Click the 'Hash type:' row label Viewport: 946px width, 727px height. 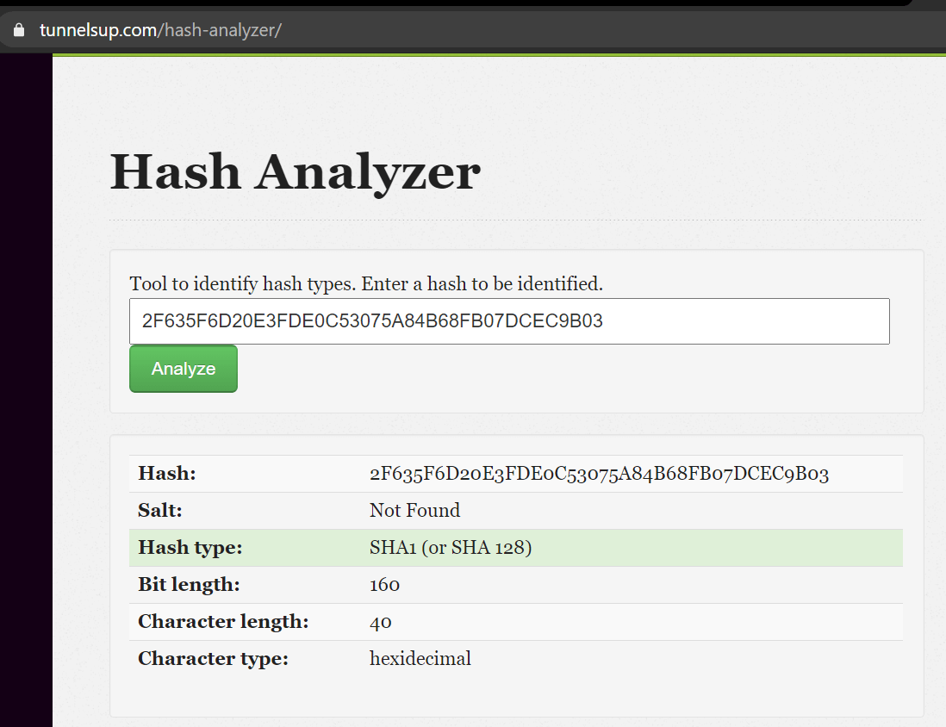[190, 548]
